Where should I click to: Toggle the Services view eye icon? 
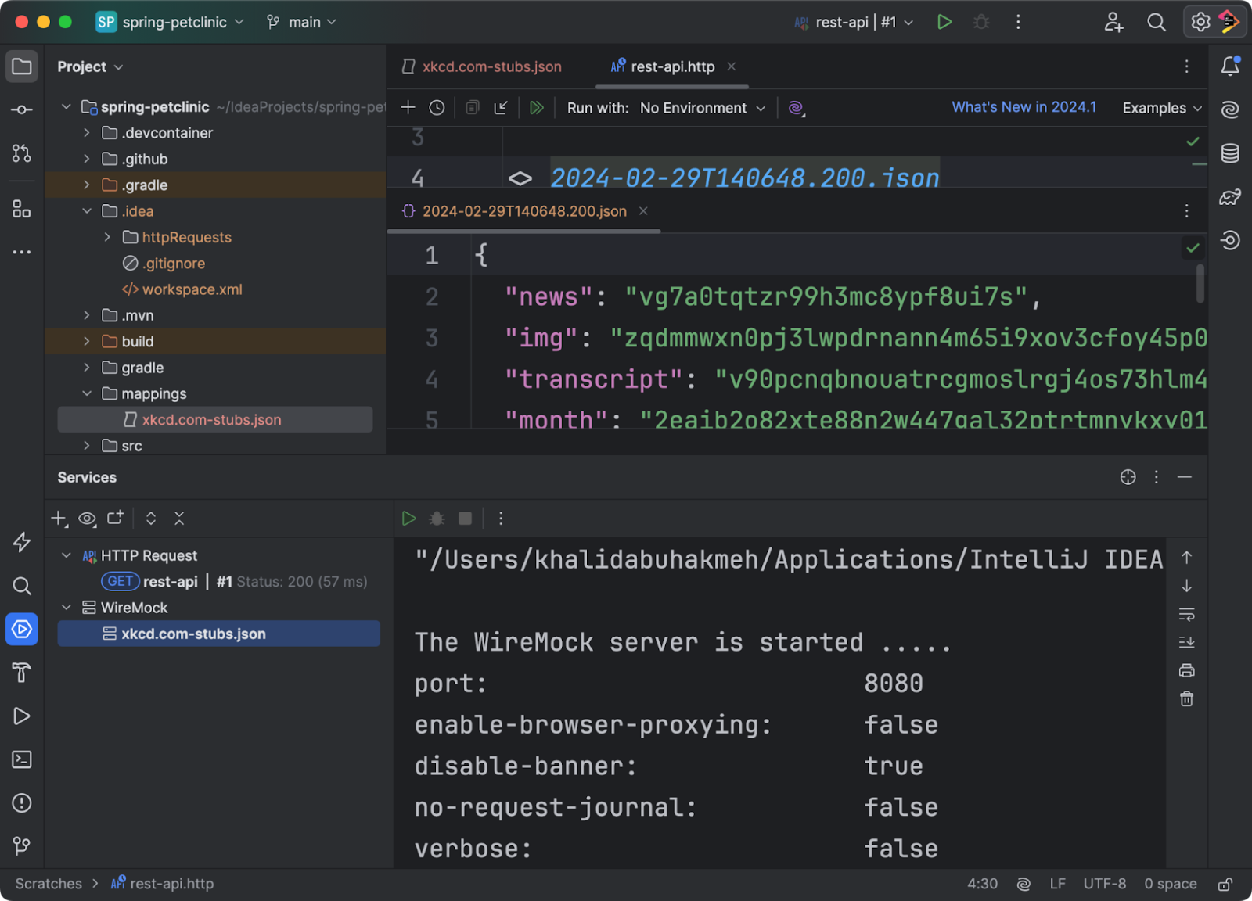(x=87, y=519)
